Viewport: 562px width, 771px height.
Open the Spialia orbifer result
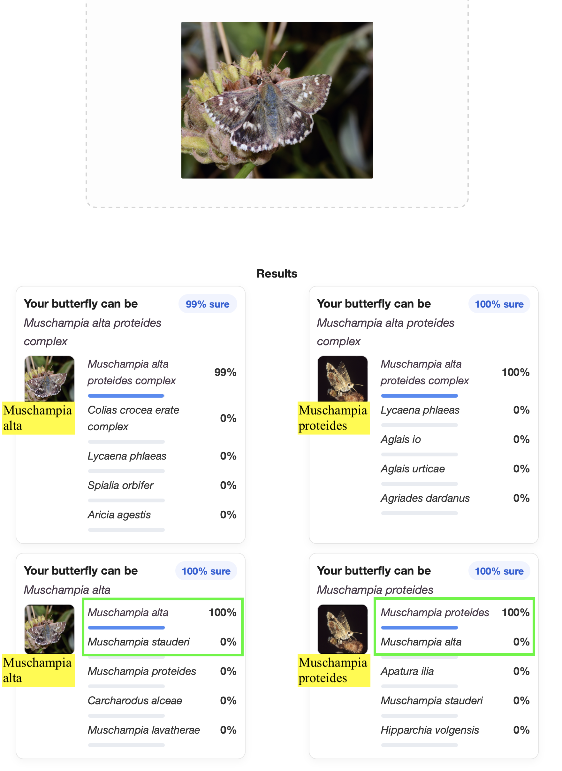click(120, 485)
